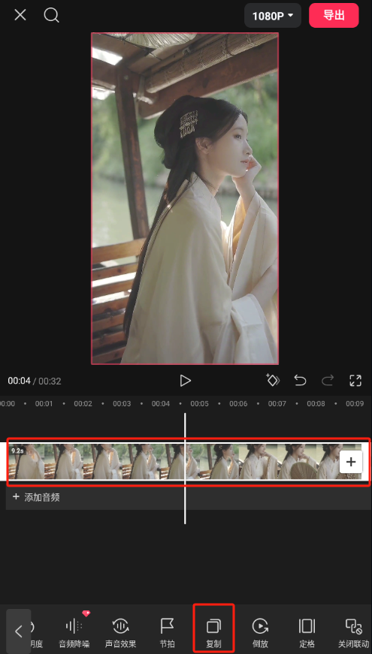Play the video preview
The image size is (372, 654).
click(185, 380)
